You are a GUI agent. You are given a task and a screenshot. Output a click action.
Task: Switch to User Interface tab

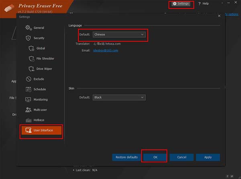tap(42, 131)
